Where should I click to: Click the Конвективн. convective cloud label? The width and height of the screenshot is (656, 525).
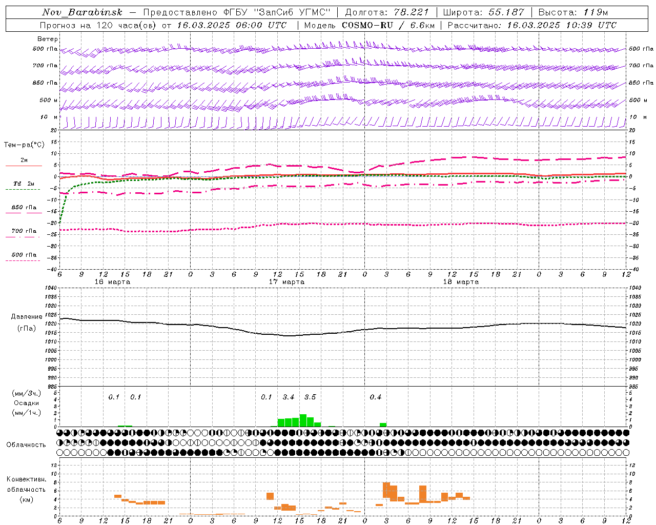click(x=27, y=479)
